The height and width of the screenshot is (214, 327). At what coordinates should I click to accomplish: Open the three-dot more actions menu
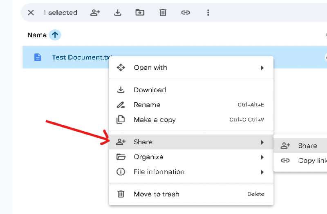click(208, 13)
